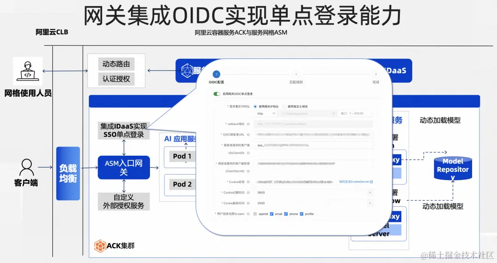
Task: Click the 登录重定向地址 field label
Action: (x=239, y=106)
